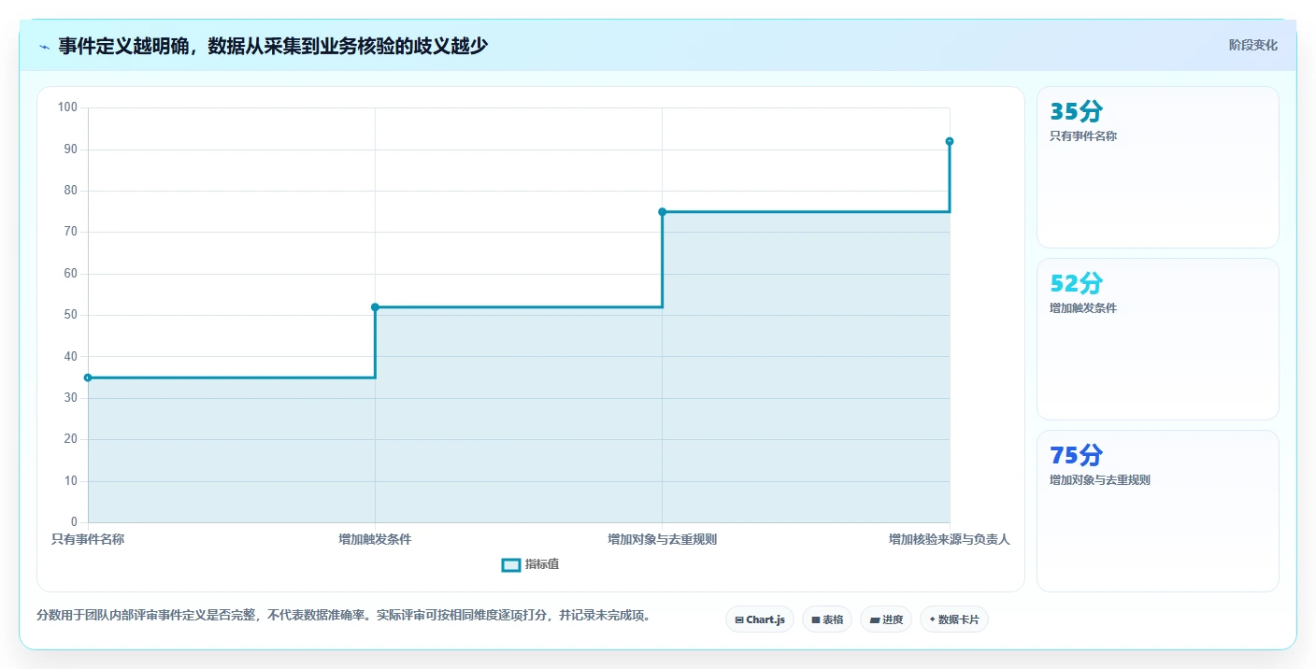Select the 35分 data card

(1157, 167)
